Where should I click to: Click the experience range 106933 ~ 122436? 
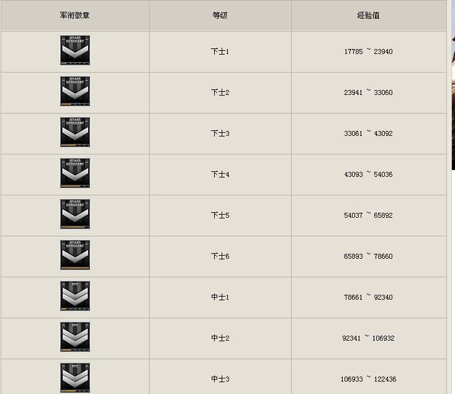(368, 379)
